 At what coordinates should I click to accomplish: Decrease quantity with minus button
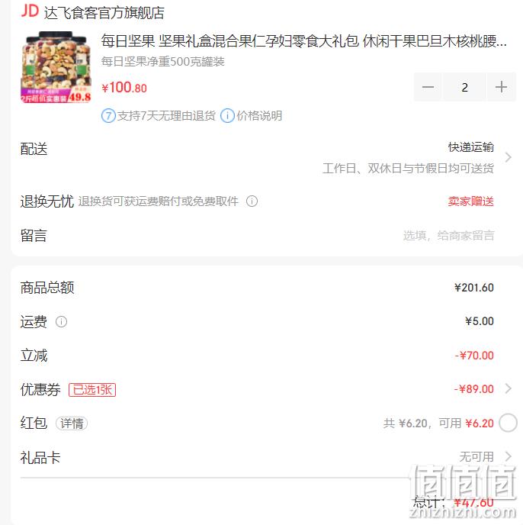pos(428,87)
